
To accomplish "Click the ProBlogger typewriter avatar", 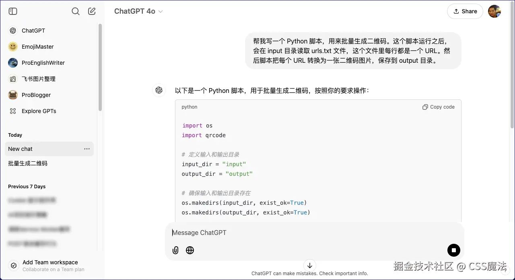I will pos(13,95).
